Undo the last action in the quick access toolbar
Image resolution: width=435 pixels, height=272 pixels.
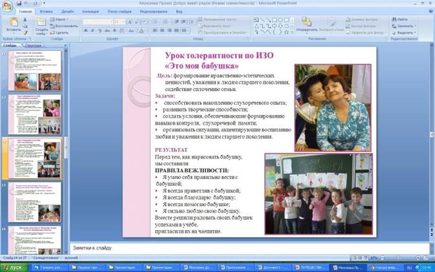click(x=27, y=3)
